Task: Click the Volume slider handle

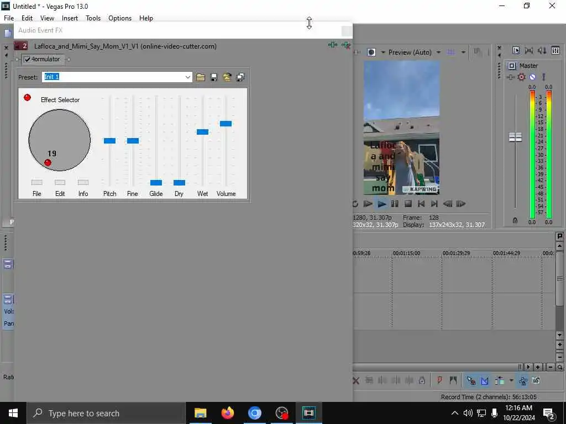Action: pos(226,124)
